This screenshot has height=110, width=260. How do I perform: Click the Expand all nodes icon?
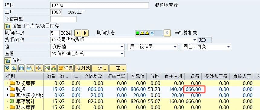(x=7, y=68)
